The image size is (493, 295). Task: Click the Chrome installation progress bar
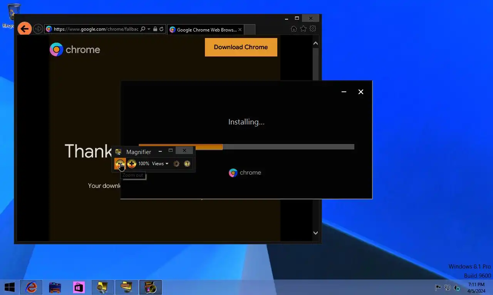pos(246,147)
